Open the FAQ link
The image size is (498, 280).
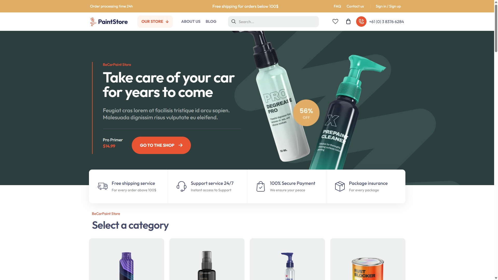pyautogui.click(x=337, y=6)
